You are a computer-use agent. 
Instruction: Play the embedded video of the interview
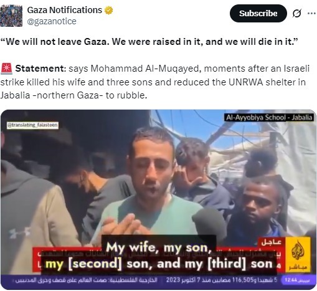click(x=158, y=199)
